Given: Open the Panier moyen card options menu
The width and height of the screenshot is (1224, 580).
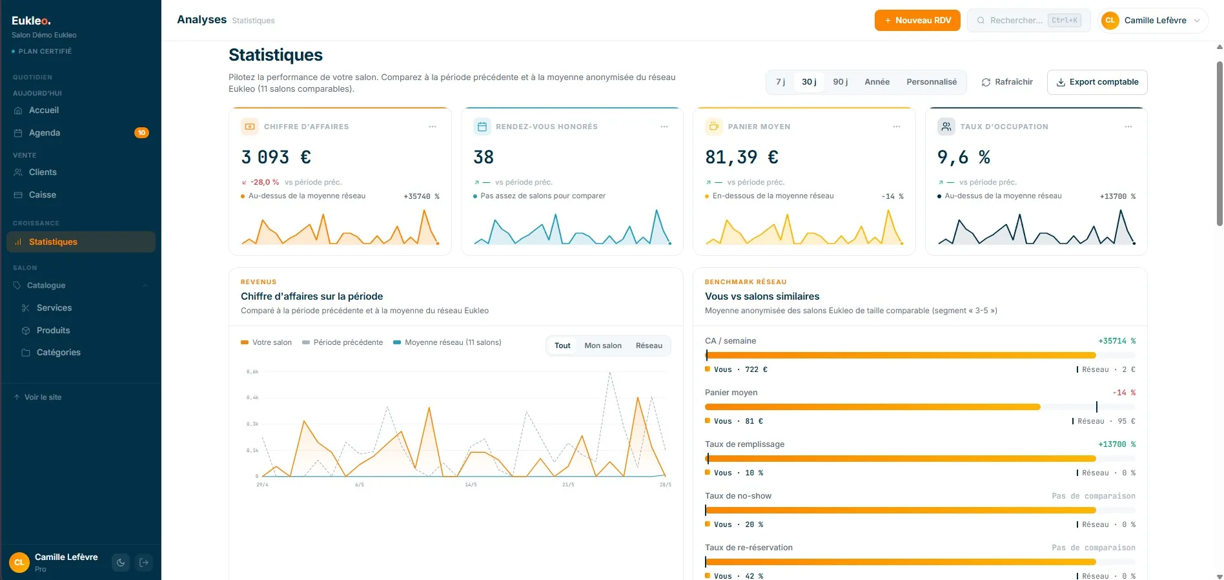Looking at the screenshot, I should (897, 127).
